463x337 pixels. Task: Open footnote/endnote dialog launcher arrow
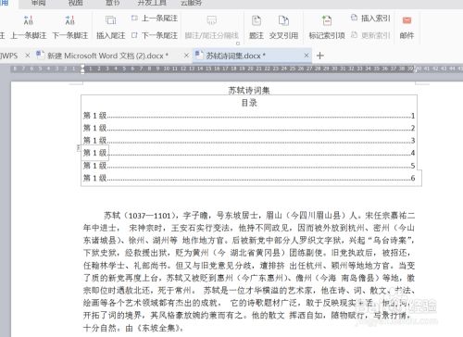pyautogui.click(x=238, y=44)
